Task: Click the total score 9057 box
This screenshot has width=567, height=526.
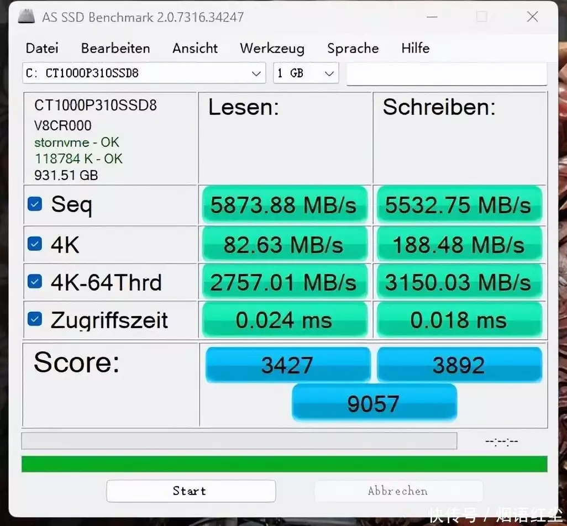Action: 374,403
